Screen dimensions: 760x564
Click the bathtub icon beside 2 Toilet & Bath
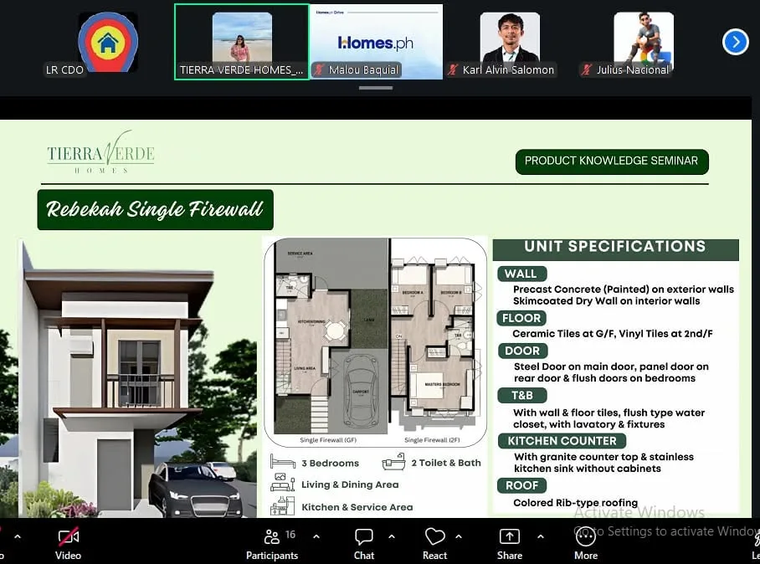[393, 462]
